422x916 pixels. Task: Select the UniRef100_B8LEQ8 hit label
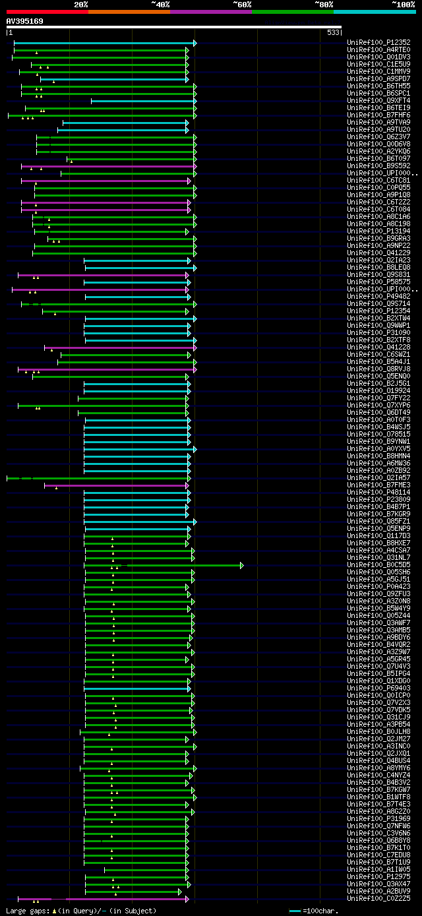[378, 268]
